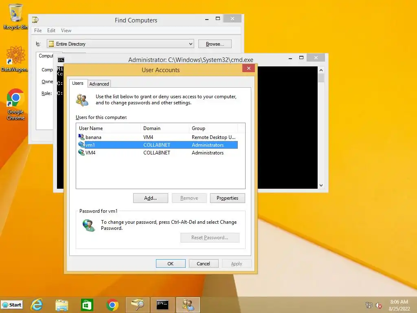Open the File menu in Find Computers
This screenshot has width=417, height=313.
pos(38,30)
